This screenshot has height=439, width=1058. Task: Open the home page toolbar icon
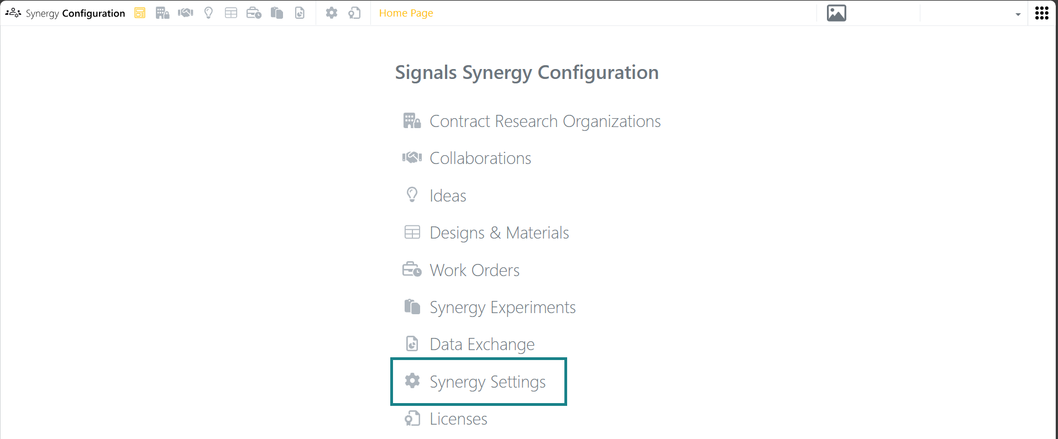(140, 13)
